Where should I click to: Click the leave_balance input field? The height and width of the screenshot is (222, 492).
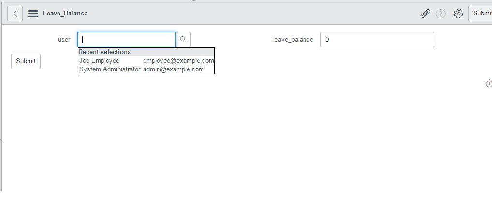point(377,40)
